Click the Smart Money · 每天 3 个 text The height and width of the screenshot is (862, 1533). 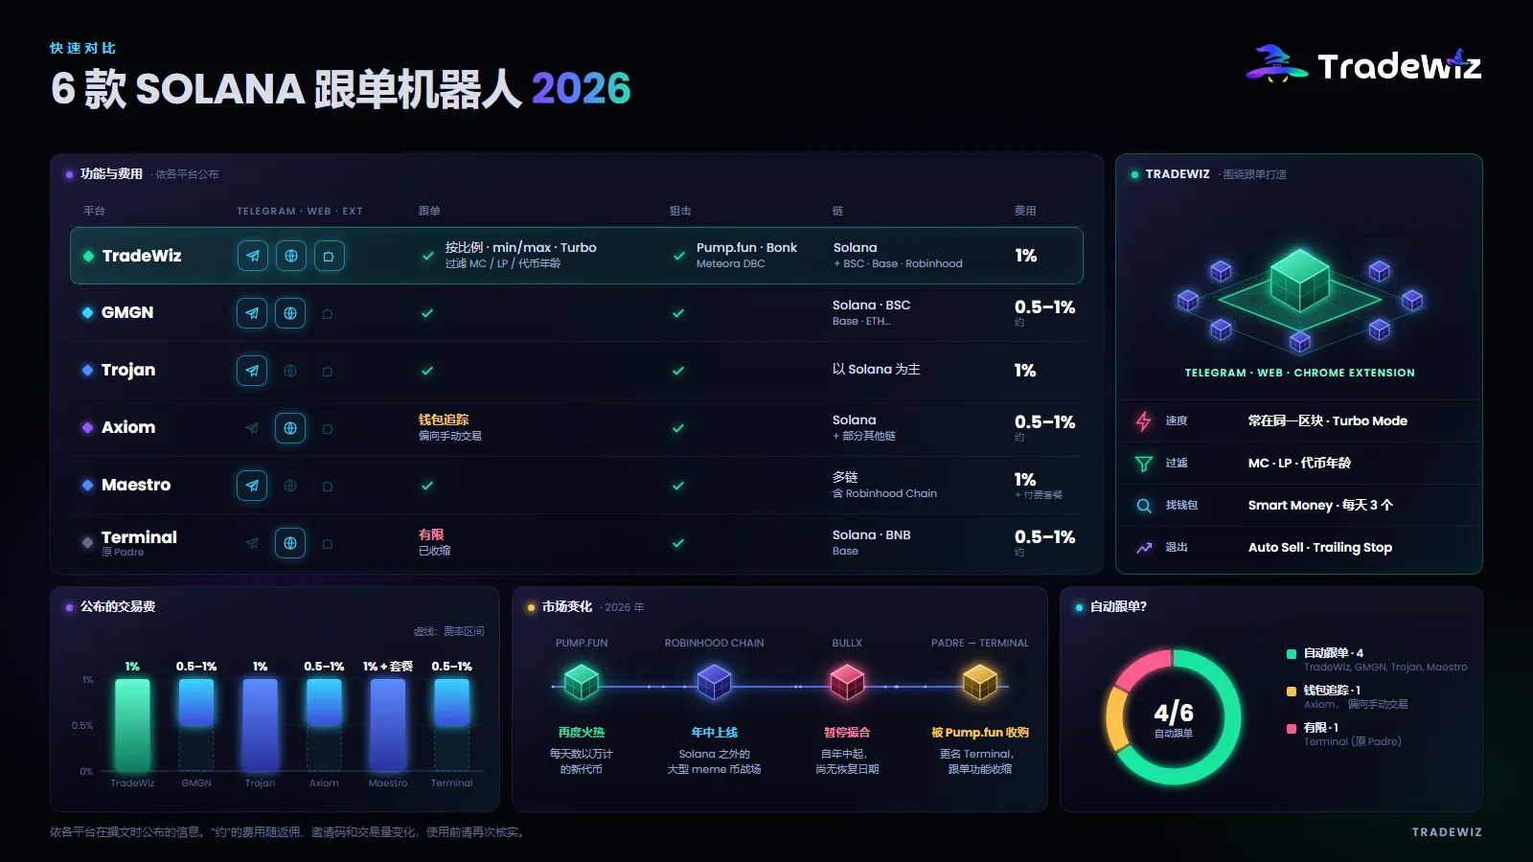click(1320, 506)
